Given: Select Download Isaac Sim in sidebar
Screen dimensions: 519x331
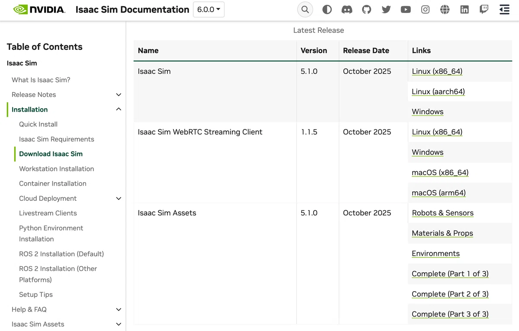Looking at the screenshot, I should coord(51,154).
